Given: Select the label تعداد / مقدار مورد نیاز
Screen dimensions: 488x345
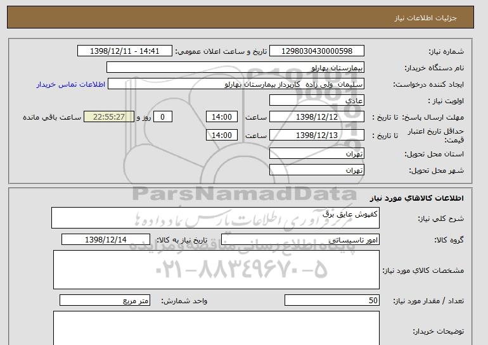Looking at the screenshot, I should click(428, 301).
